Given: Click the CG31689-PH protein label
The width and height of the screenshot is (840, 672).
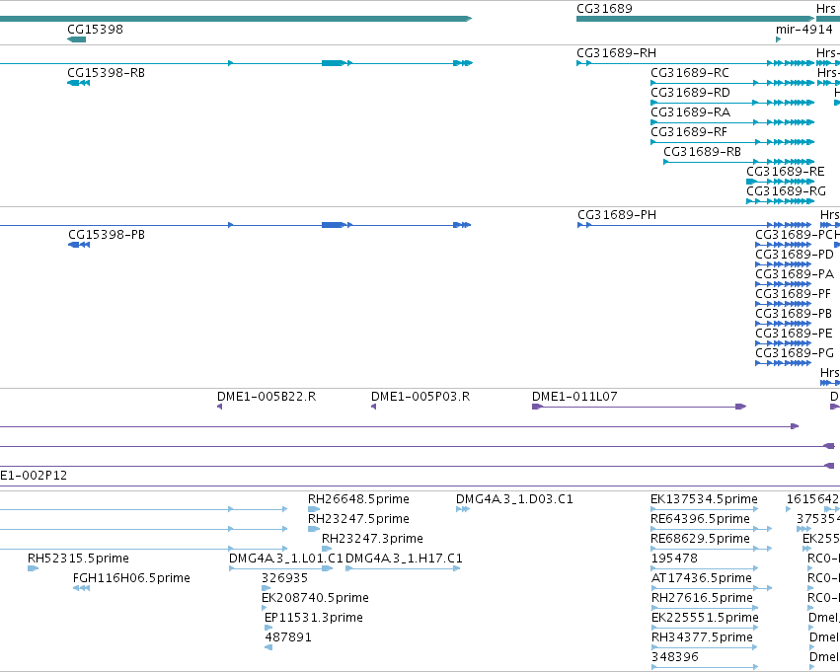Looking at the screenshot, I should tap(617, 215).
